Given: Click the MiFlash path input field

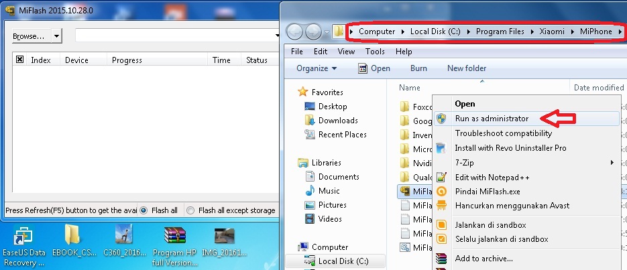Looking at the screenshot, I should point(177,36).
